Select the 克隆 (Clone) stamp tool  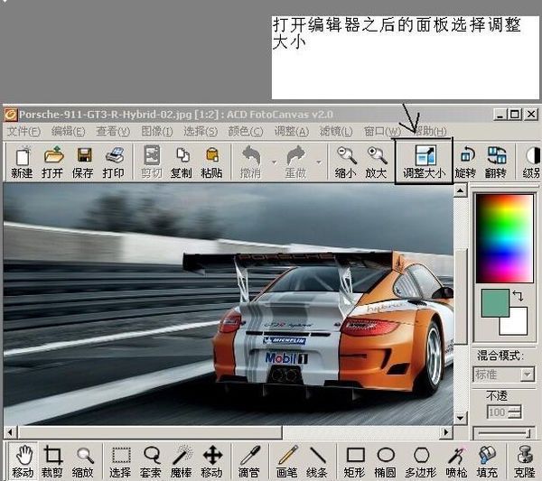point(524,461)
